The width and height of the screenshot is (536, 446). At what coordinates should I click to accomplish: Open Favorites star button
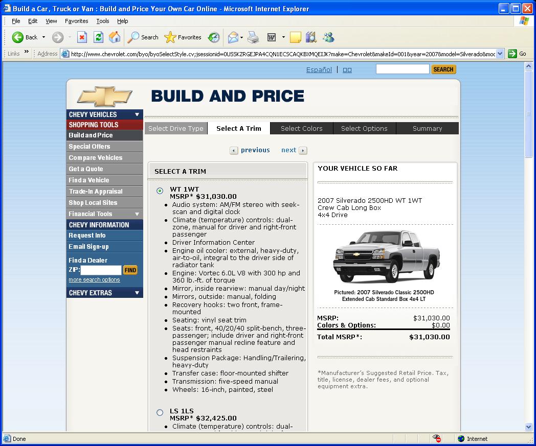(x=183, y=37)
